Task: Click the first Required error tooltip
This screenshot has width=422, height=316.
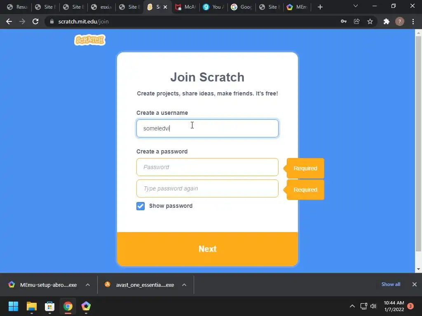Action: (305, 168)
